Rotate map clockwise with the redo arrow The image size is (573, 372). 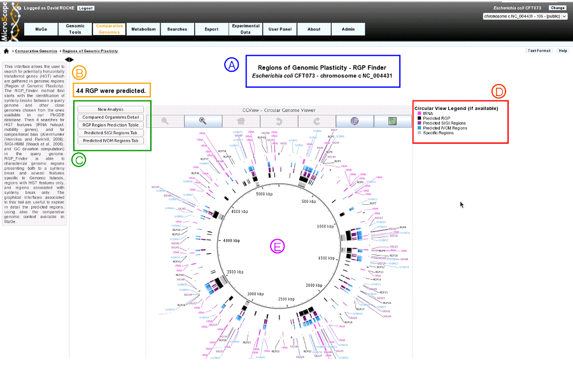(317, 121)
